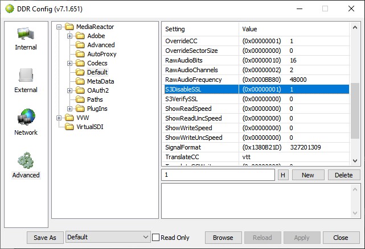This screenshot has width=365, height=249.
Task: Click the VirtualSDI folder icon
Action: [69, 127]
